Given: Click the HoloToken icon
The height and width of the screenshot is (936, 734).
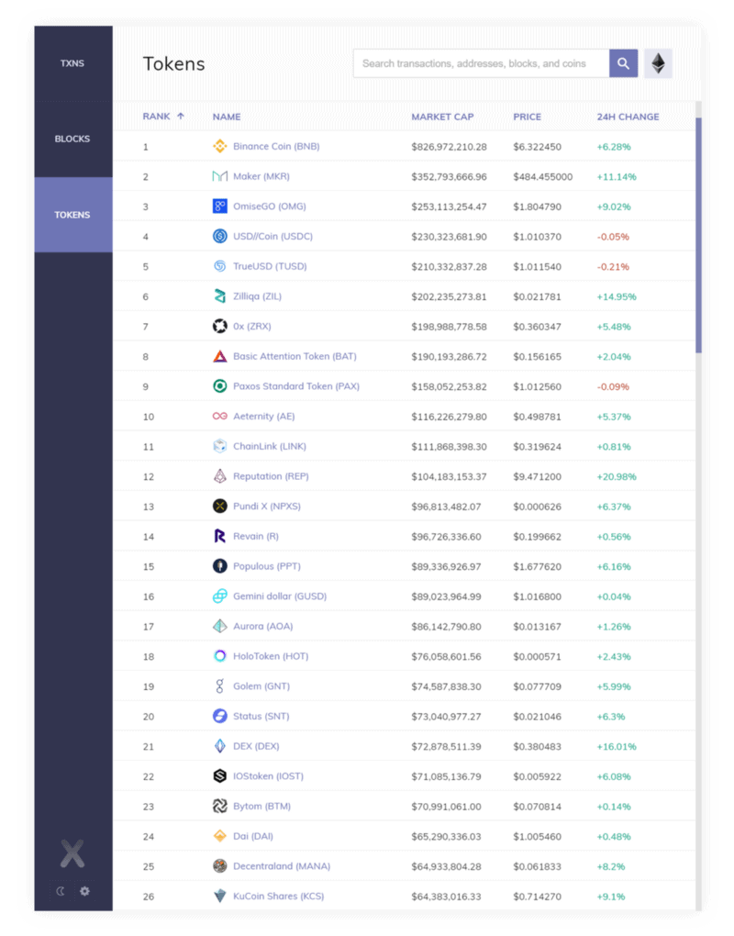Looking at the screenshot, I should (x=219, y=656).
